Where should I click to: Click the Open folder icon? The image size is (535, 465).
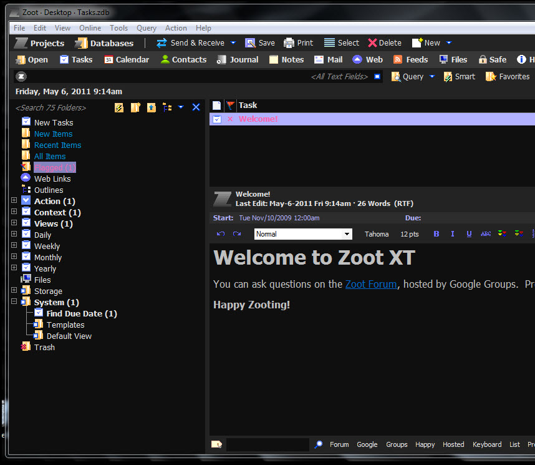21,60
